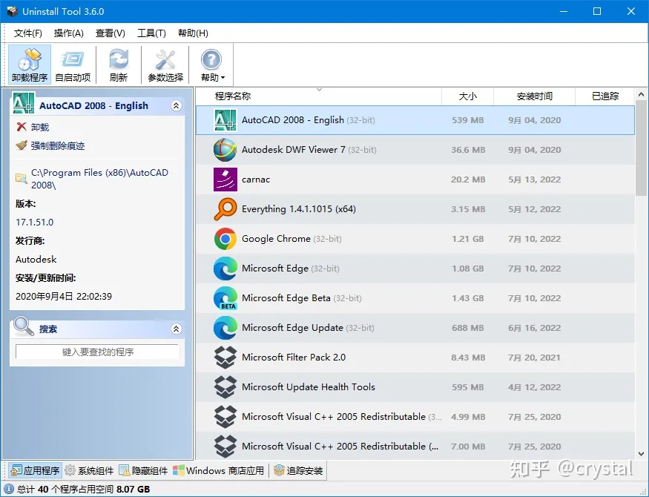649x497 pixels.
Task: Collapse the AutoCAD 2008 details panel
Action: 176,106
